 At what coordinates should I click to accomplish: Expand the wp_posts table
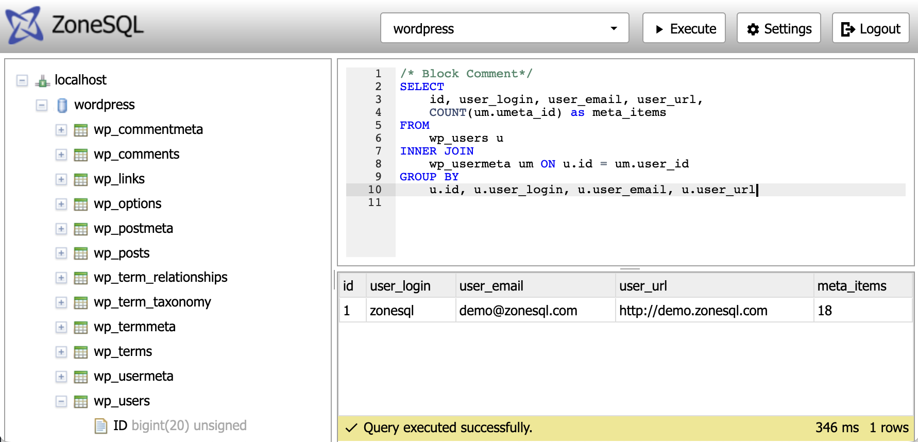click(x=61, y=253)
